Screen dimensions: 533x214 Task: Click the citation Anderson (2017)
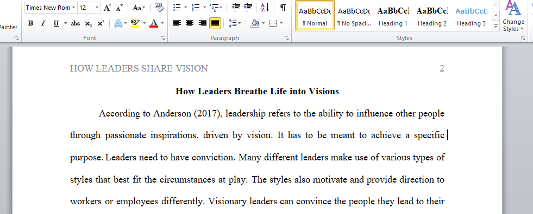(x=187, y=114)
